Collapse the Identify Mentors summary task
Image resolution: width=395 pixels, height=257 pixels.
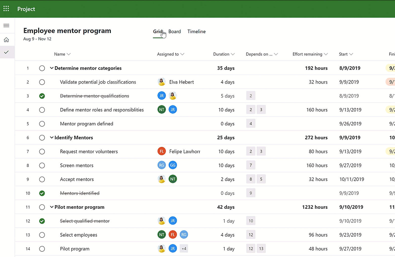[52, 137]
